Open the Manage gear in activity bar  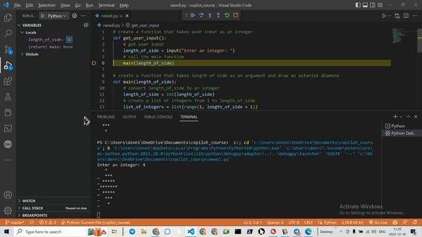(8, 211)
